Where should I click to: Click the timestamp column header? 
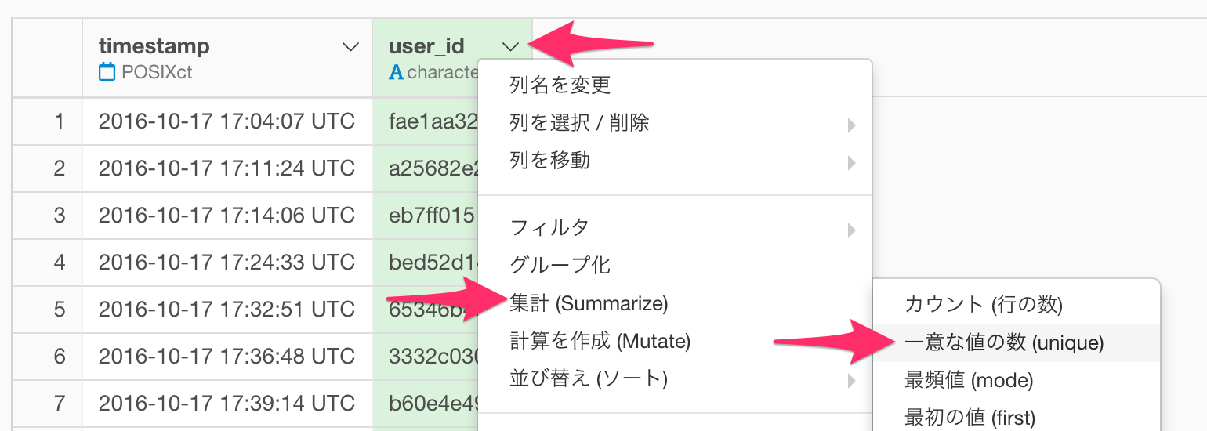point(154,46)
